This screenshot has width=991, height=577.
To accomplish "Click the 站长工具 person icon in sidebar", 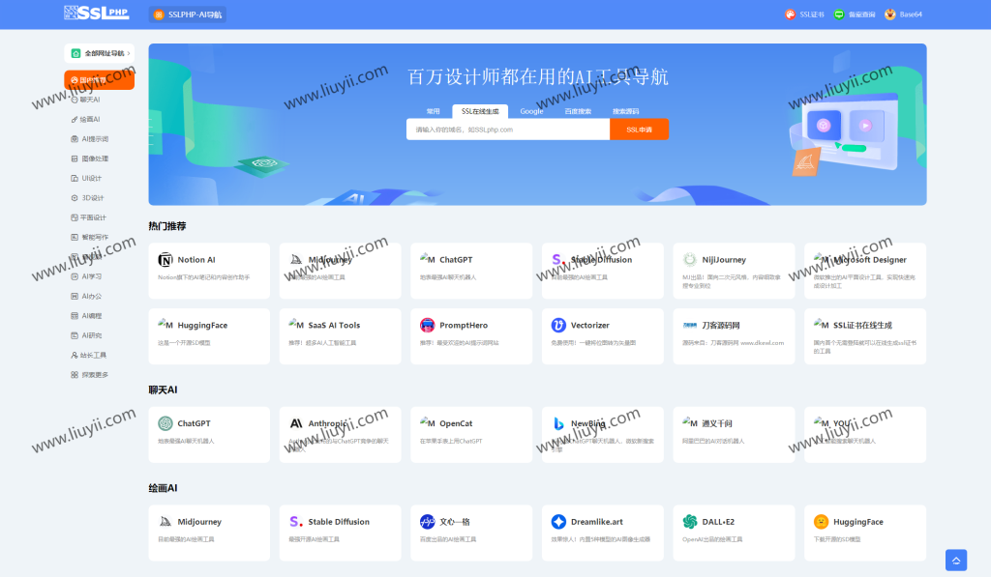I will (75, 355).
